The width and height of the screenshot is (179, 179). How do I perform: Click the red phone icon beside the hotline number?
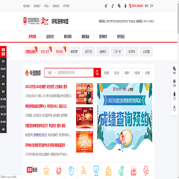(130, 6)
